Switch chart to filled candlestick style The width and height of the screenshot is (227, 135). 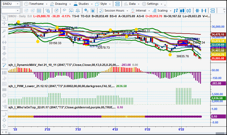[x=182, y=10]
